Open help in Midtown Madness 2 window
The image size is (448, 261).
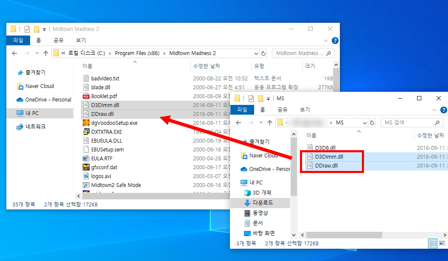click(335, 41)
